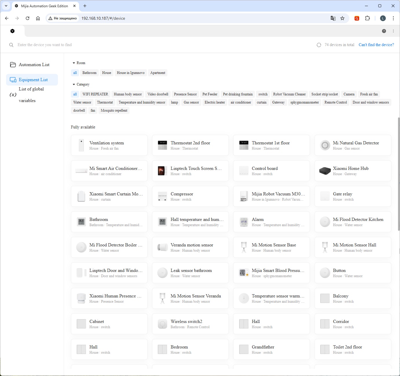Select the Door and window sensors category
The width and height of the screenshot is (400, 376).
click(x=371, y=102)
